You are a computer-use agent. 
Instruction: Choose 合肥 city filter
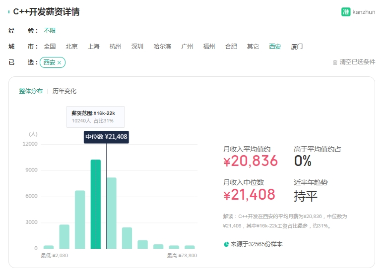pos(231,47)
